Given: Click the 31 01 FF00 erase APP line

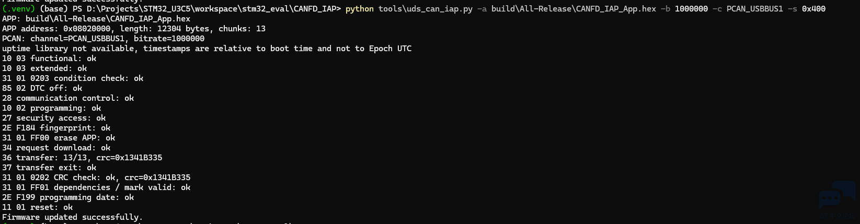Looking at the screenshot, I should click(x=59, y=138).
